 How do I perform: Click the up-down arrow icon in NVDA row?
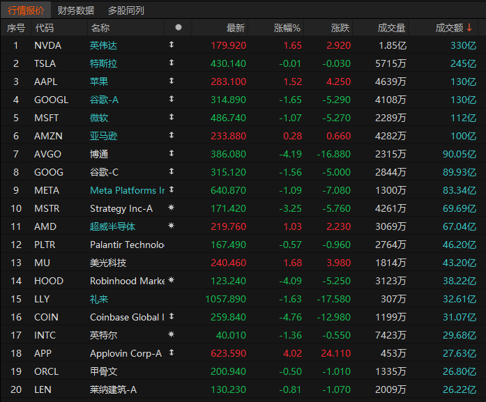tap(172, 45)
